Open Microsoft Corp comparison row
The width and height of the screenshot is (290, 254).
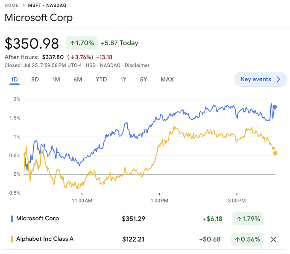[x=38, y=219]
